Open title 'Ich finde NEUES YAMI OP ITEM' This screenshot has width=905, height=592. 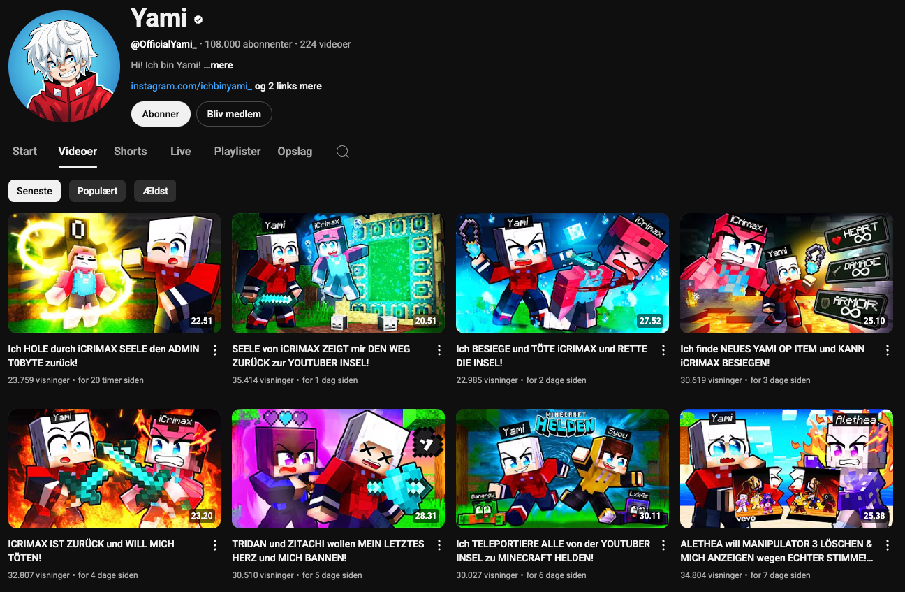[x=773, y=356]
